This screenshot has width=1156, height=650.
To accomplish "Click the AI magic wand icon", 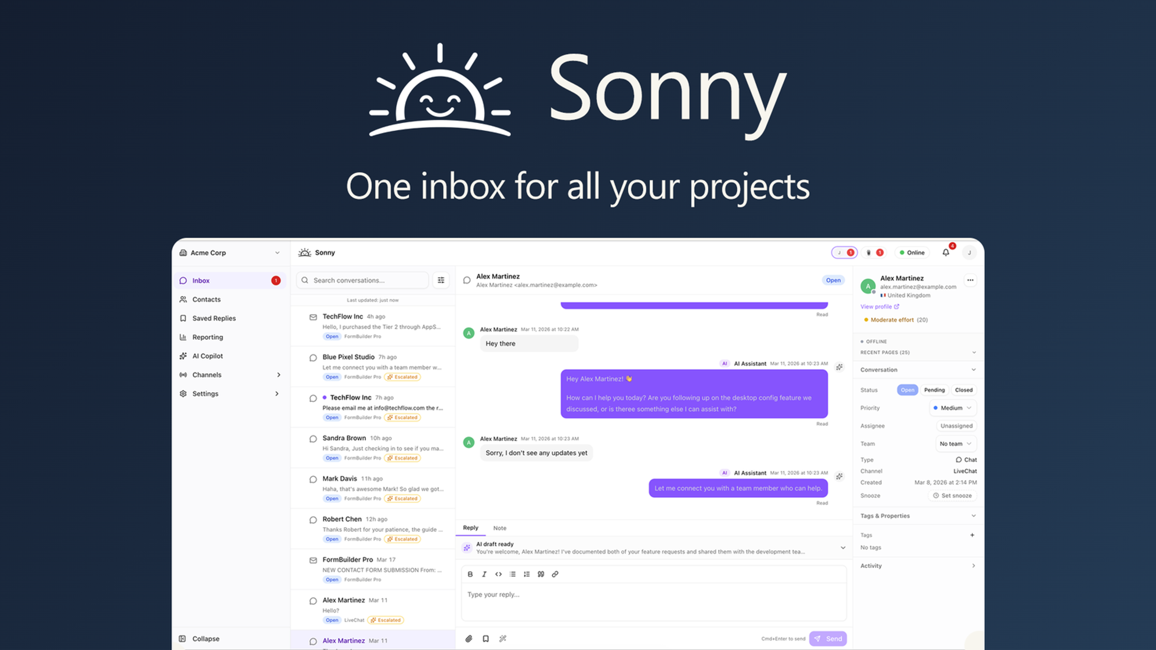I will point(503,639).
